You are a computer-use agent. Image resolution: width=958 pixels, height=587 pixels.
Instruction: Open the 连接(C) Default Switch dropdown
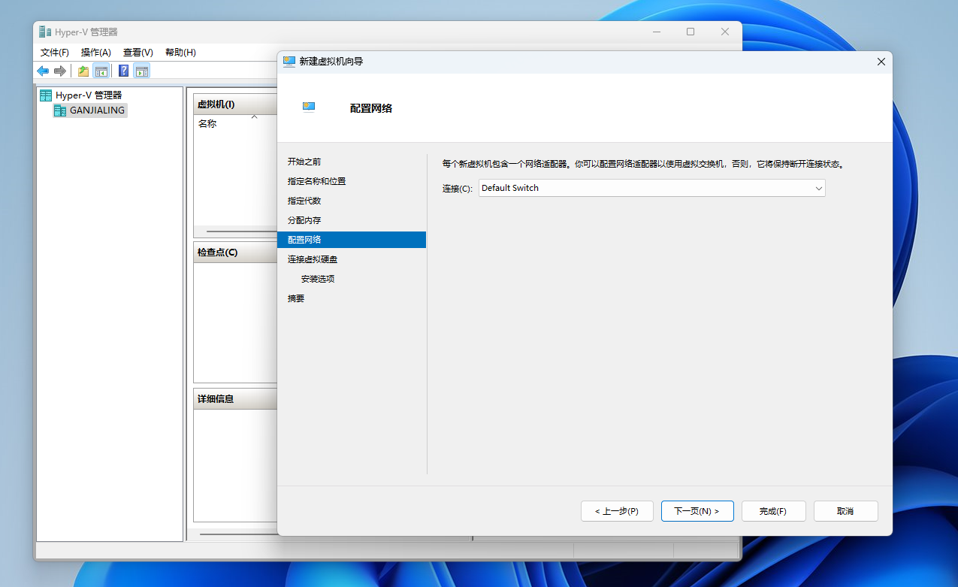652,188
